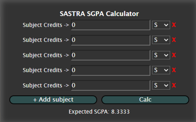
Task: Click the second Subject Credits text box
Action: tap(111, 40)
